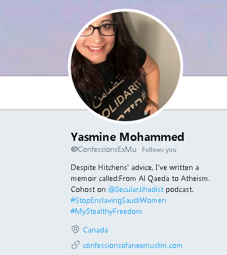Open the @SecularJihadist mention link

(x=136, y=189)
